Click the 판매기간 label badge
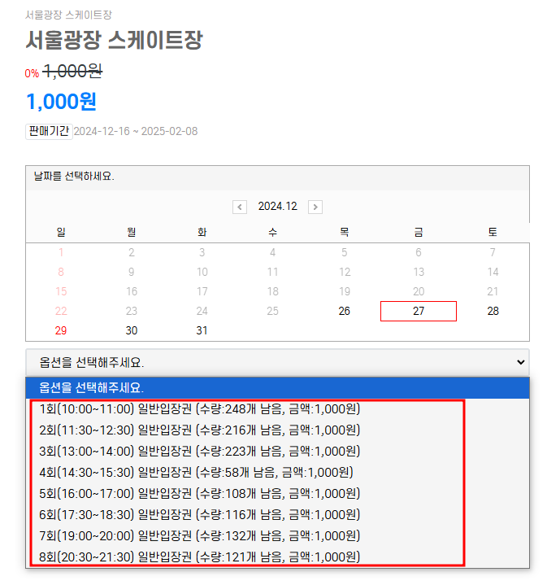The image size is (560, 585). click(x=49, y=131)
